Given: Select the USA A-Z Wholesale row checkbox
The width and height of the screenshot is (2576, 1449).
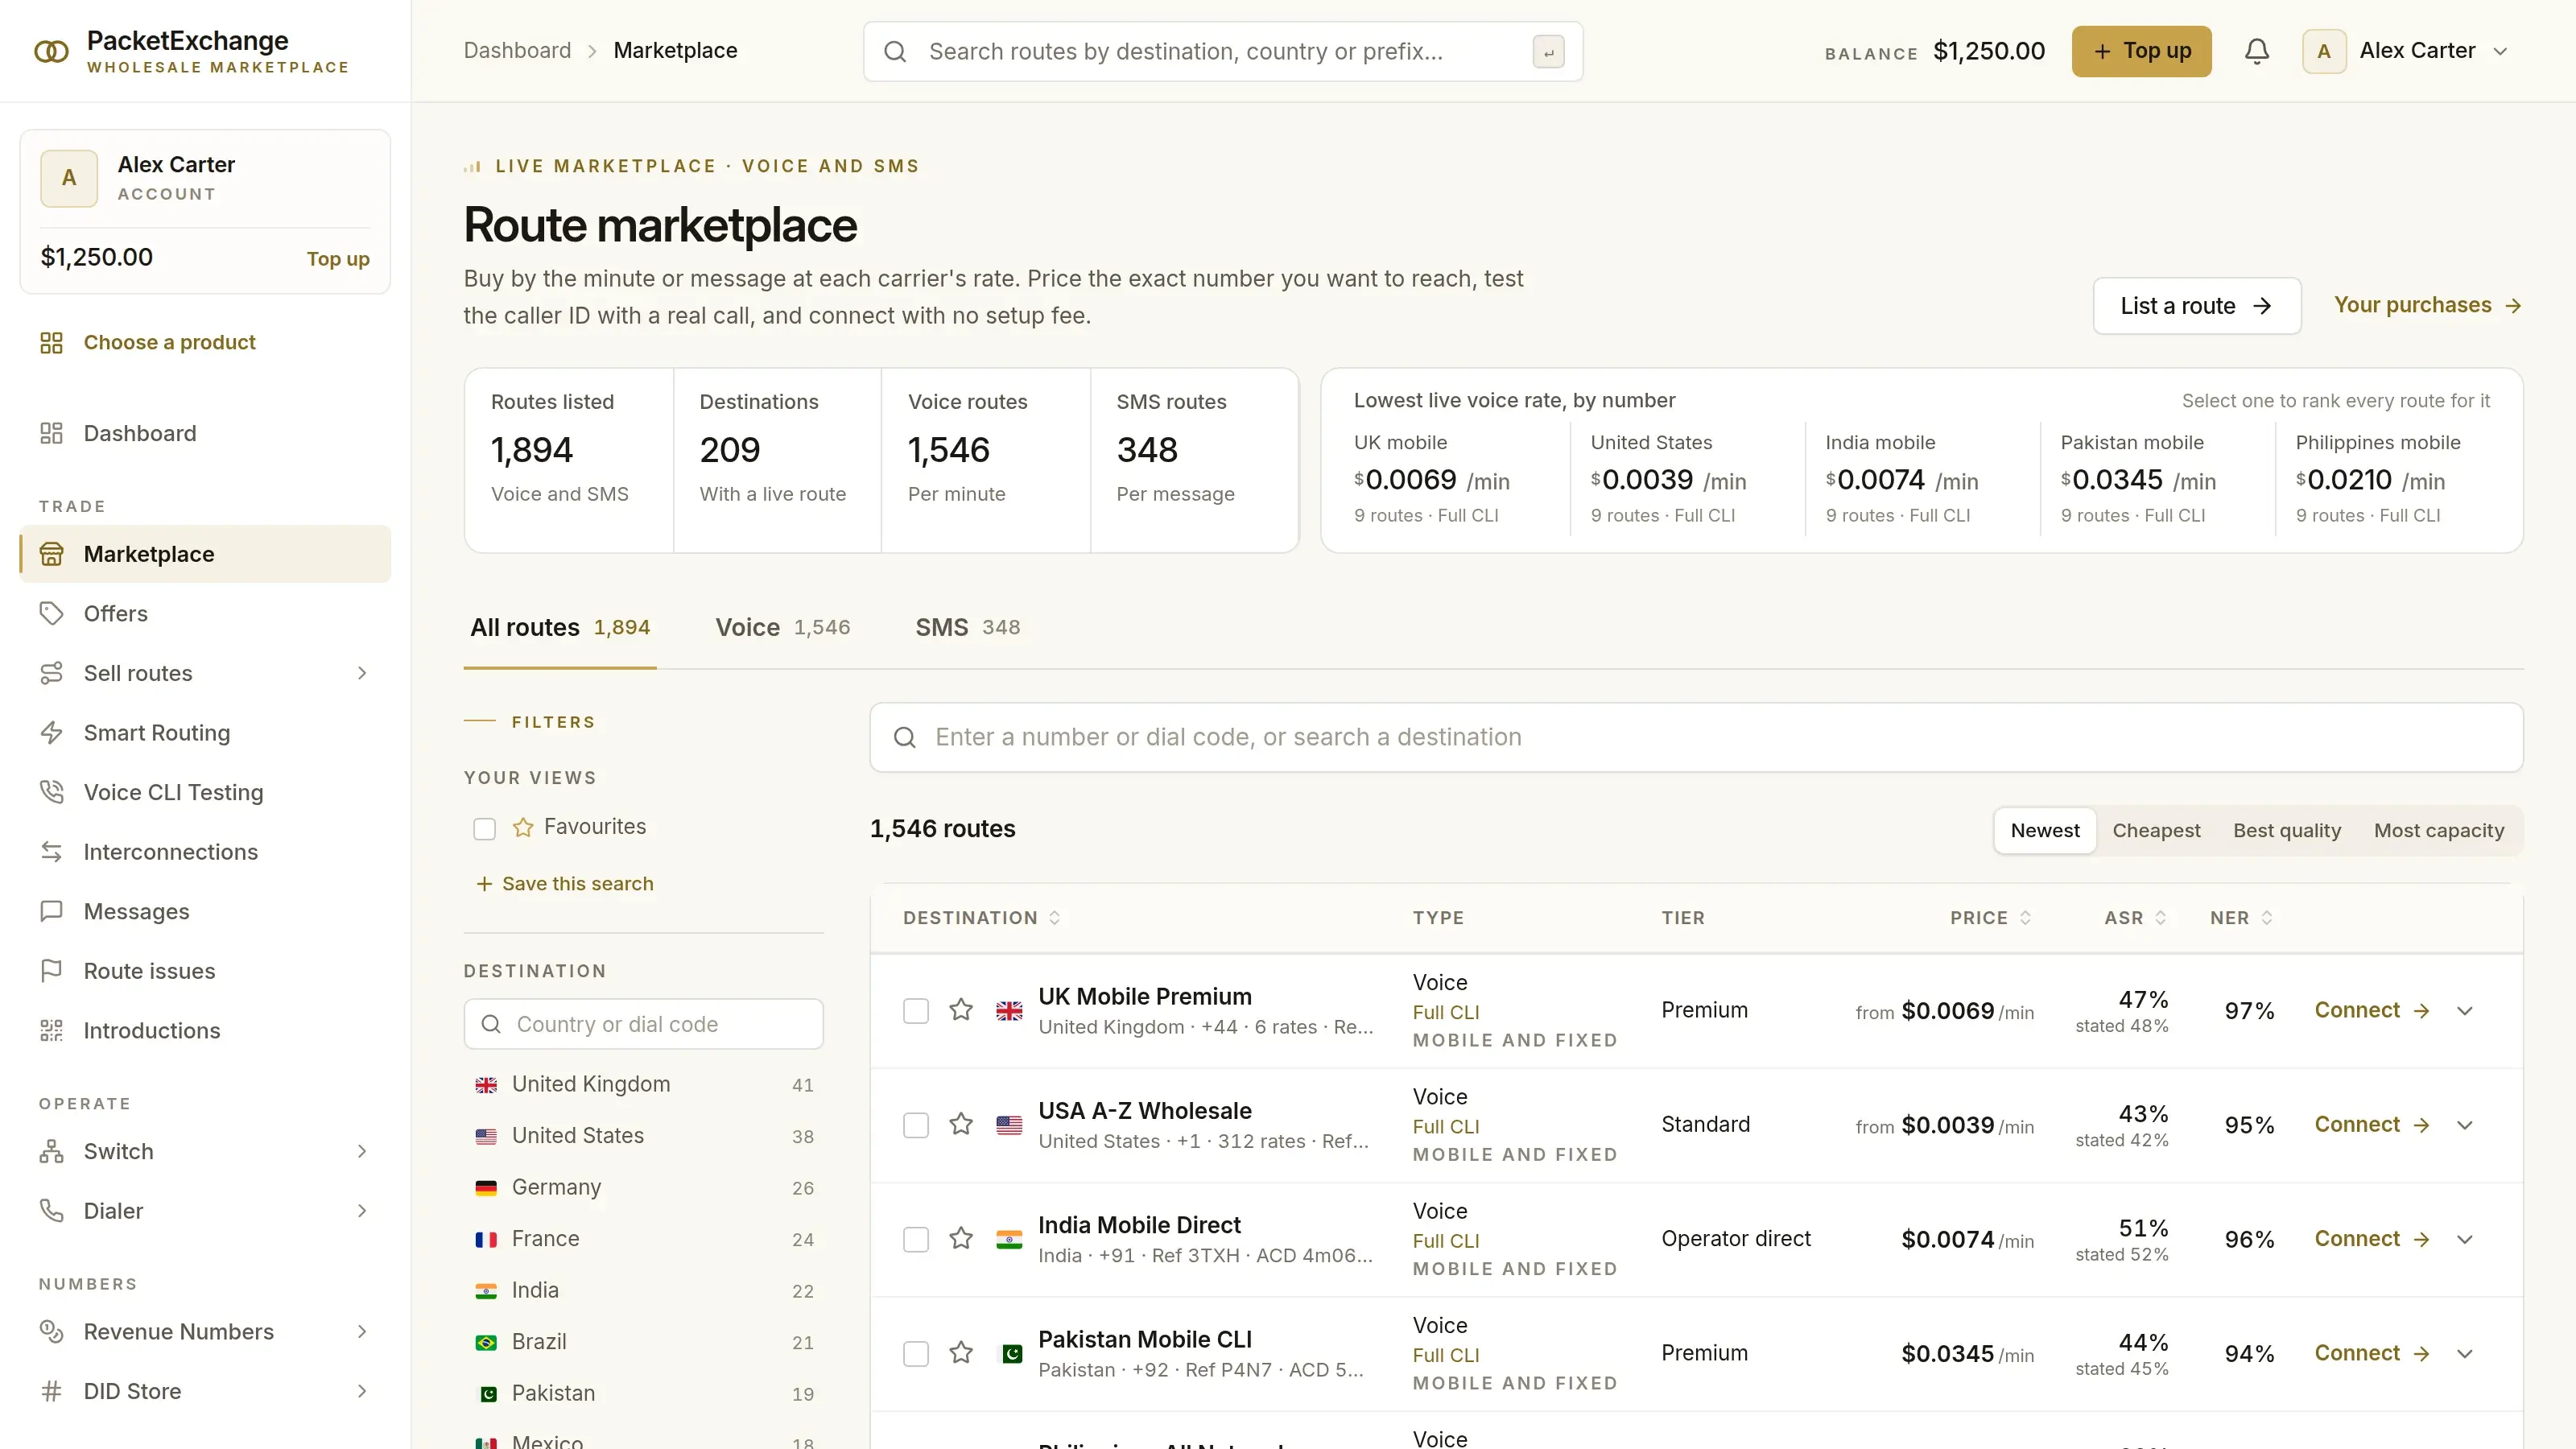Looking at the screenshot, I should (915, 1125).
